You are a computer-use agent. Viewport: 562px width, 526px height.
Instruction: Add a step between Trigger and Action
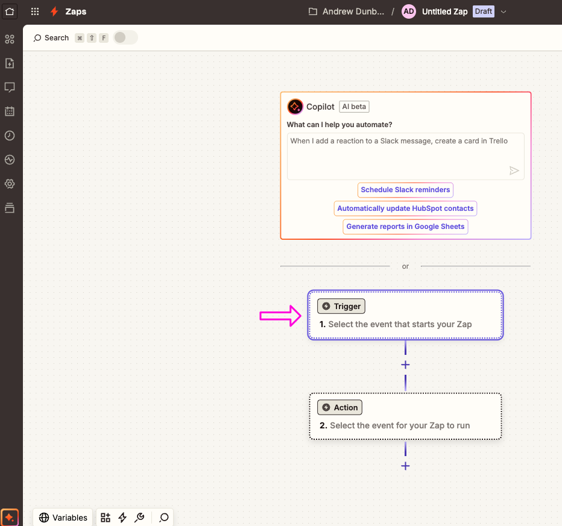(x=405, y=365)
